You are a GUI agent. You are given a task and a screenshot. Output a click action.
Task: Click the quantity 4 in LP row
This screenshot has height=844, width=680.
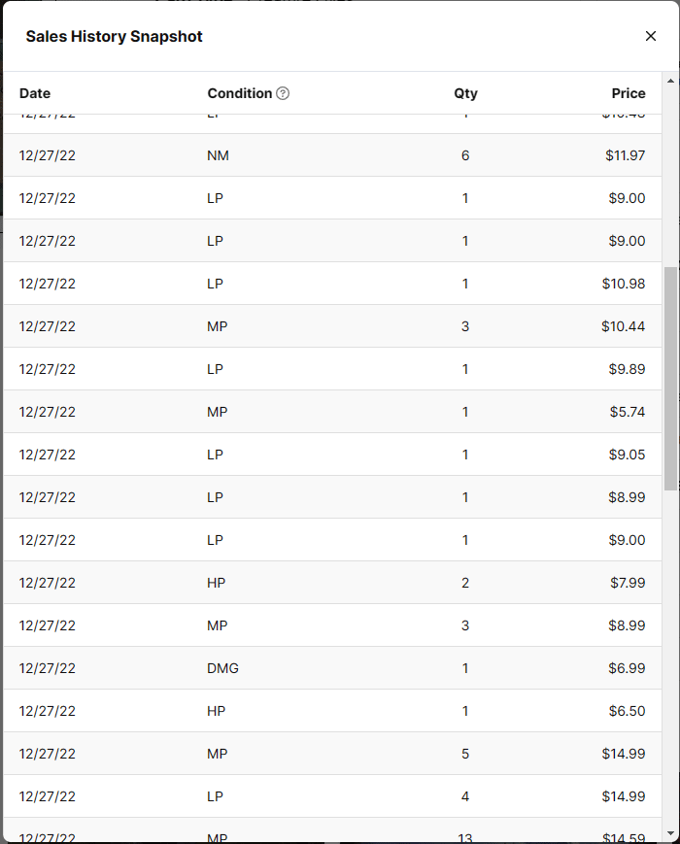pos(465,796)
